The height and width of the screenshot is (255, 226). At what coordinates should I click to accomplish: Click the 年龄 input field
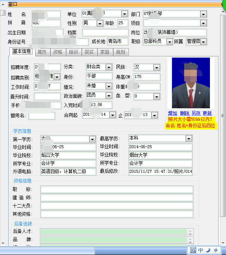coord(123,23)
